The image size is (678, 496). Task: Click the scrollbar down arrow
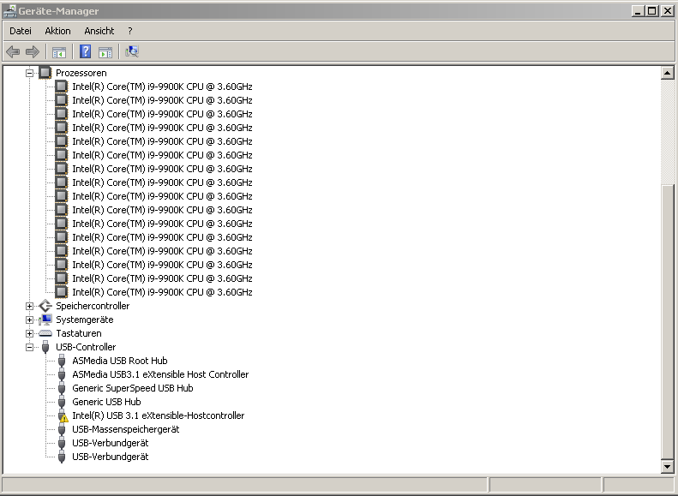(667, 466)
